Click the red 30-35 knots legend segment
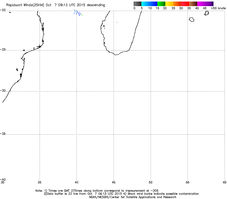This screenshot has width=227, height=199. click(x=185, y=4)
